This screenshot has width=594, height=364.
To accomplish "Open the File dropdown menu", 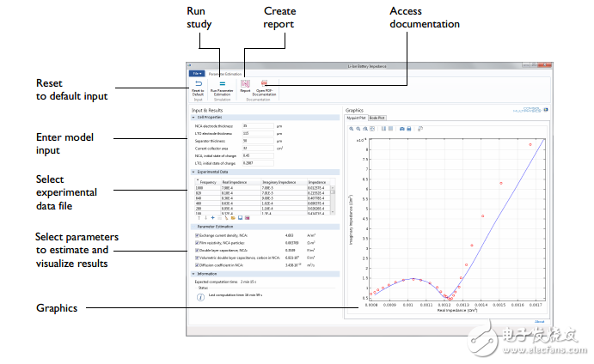I will 198,73.
